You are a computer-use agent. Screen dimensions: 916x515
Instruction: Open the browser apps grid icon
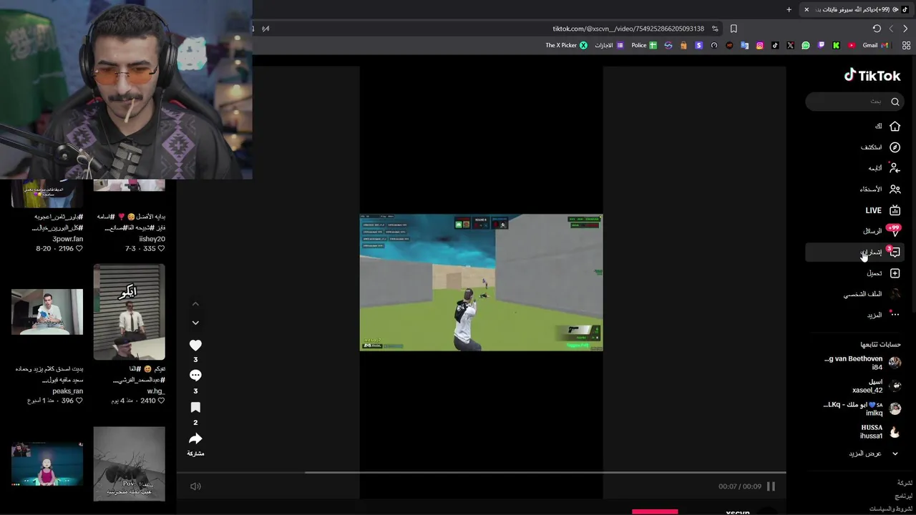(906, 45)
